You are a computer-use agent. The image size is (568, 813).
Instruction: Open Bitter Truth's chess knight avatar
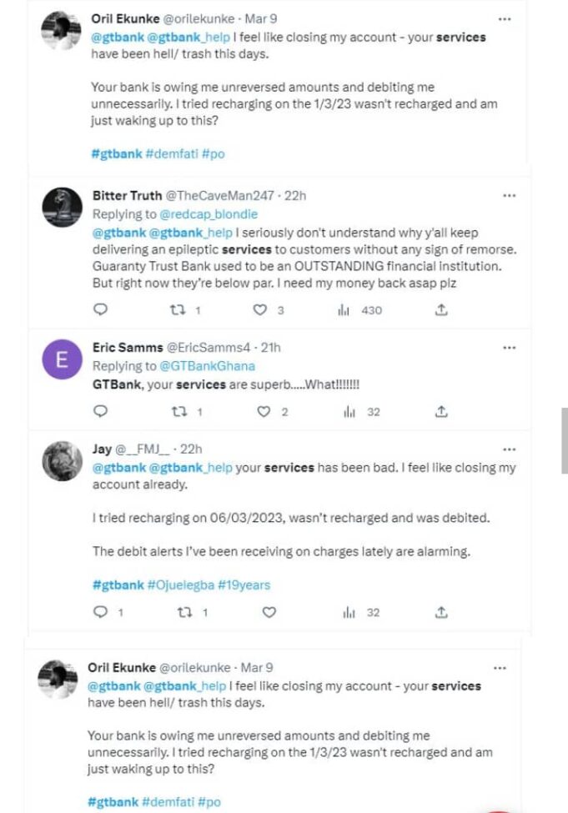tap(61, 208)
